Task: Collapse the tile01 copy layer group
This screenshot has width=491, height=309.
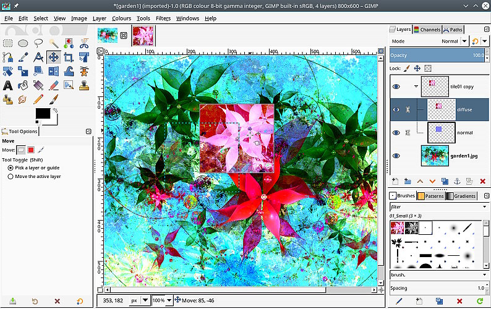Action: point(416,86)
